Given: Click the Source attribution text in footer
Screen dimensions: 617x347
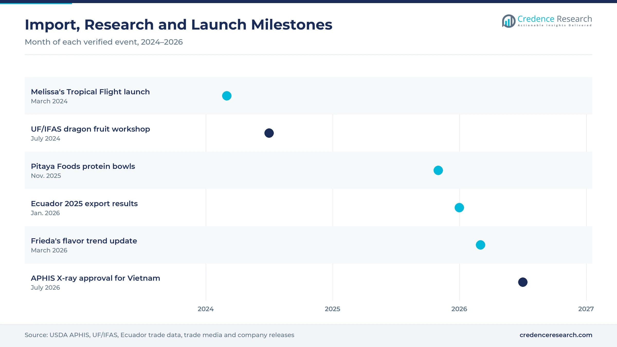Looking at the screenshot, I should click(x=159, y=335).
